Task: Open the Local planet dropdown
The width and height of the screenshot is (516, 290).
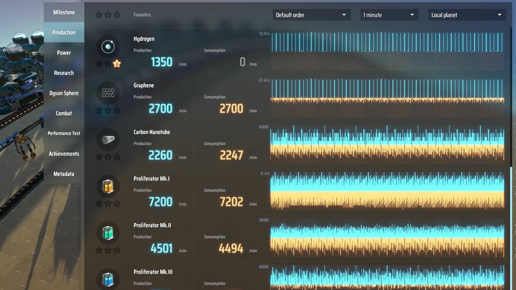Action: coord(467,15)
